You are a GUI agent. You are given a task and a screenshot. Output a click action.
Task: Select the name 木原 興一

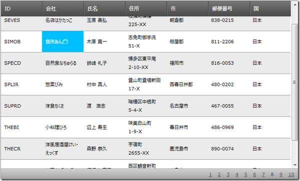coord(97,41)
